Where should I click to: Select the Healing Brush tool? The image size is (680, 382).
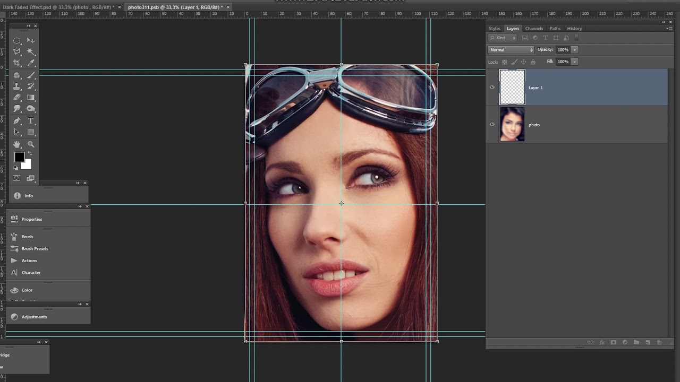pyautogui.click(x=17, y=75)
